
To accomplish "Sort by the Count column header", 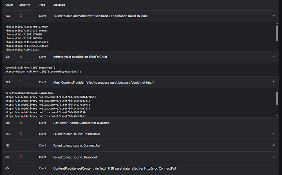I will 9,4.
